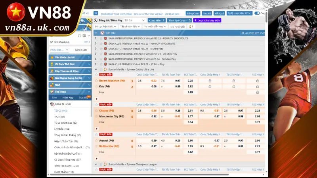Click the Kết Quả button
This screenshot has height=178, width=317.
point(219,13)
